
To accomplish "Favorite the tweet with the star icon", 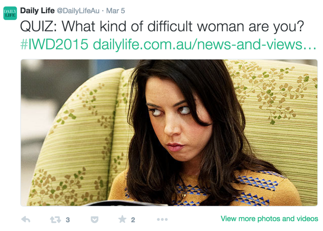I will pyautogui.click(x=122, y=219).
